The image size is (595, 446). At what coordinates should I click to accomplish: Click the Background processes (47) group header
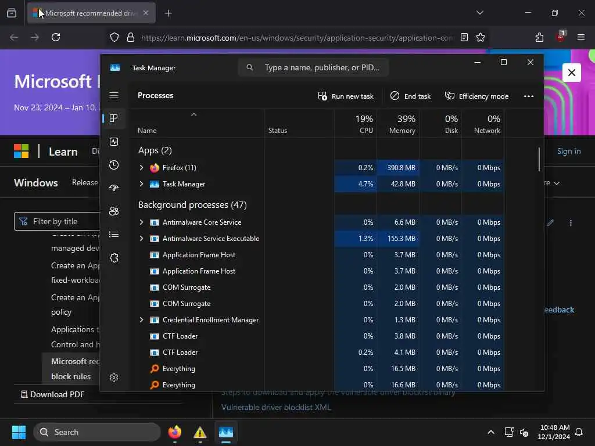pos(192,205)
